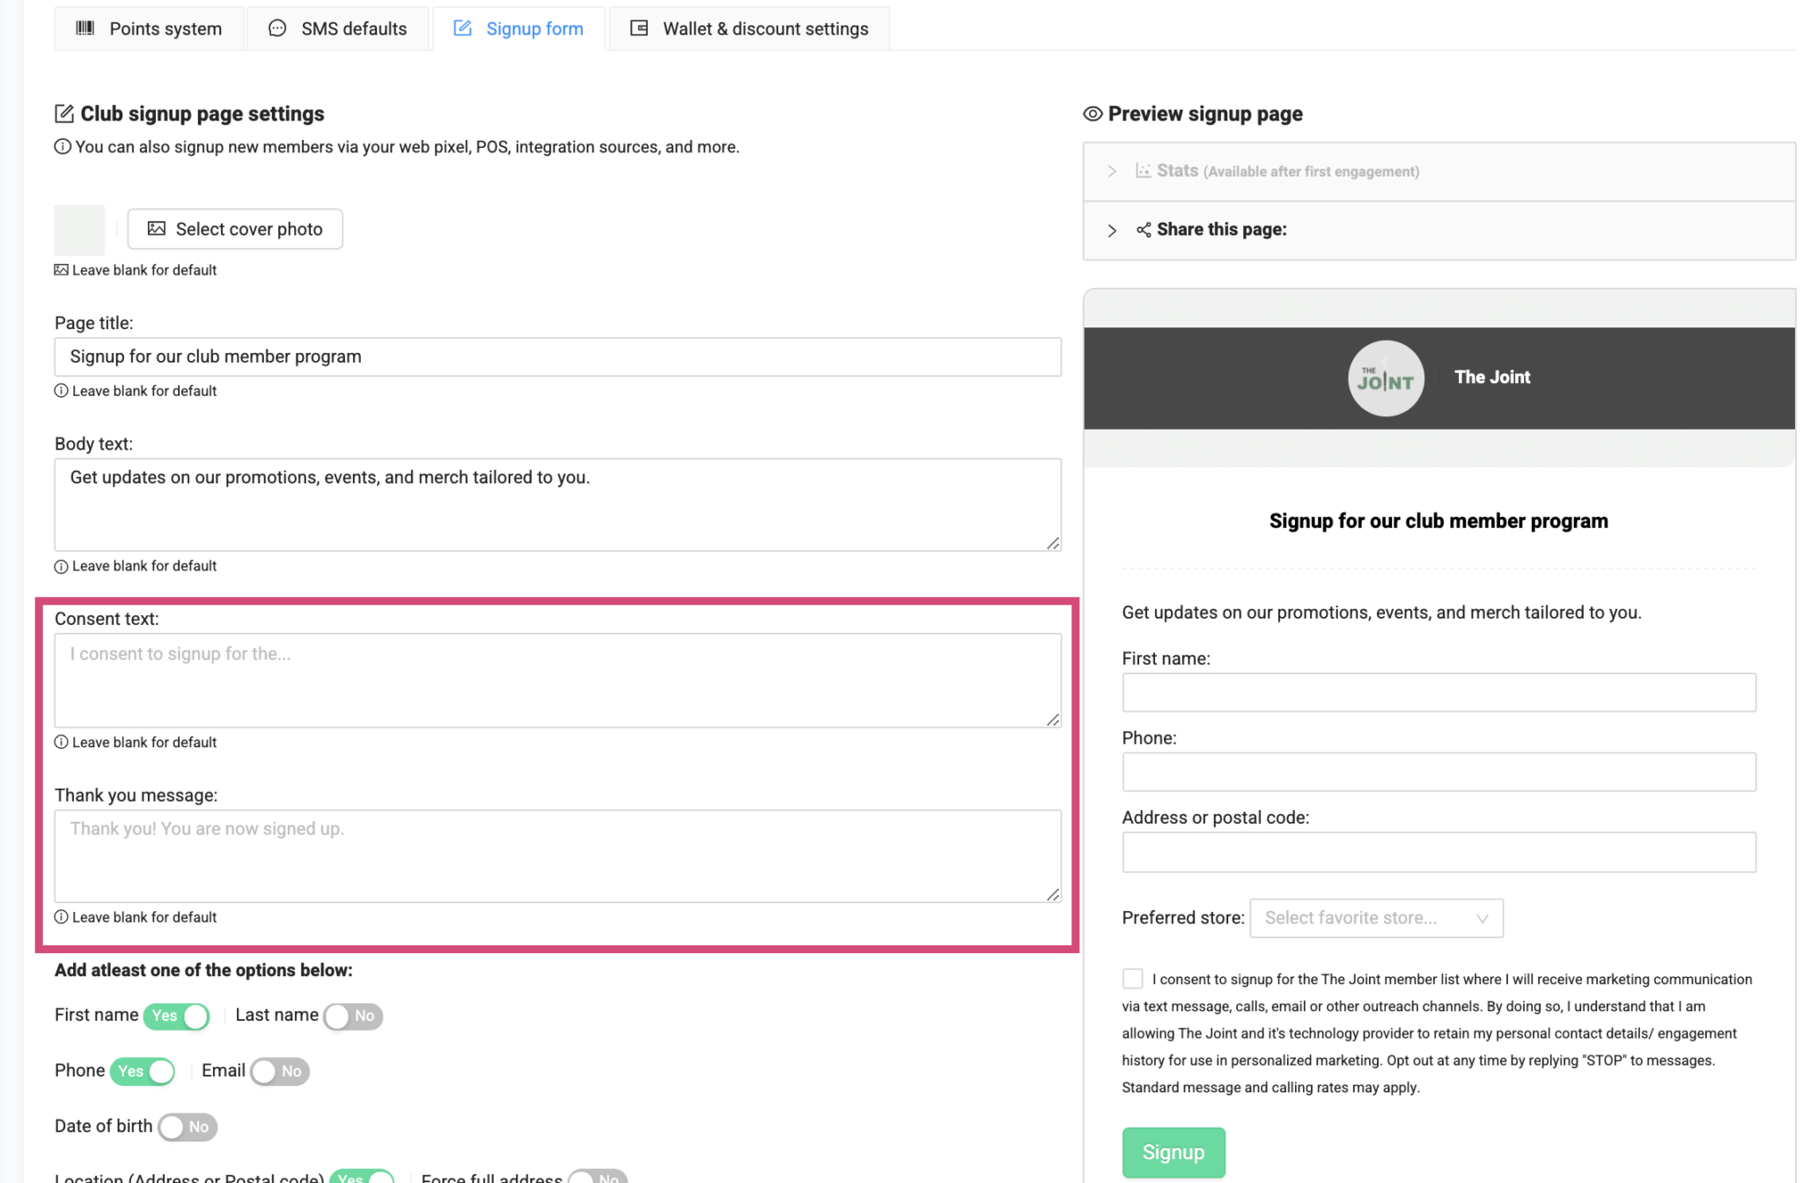This screenshot has height=1183, width=1803.
Task: Turn off the First name toggle
Action: click(x=176, y=1016)
